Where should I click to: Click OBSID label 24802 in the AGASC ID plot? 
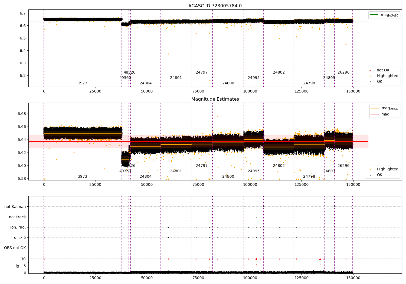tap(279, 72)
